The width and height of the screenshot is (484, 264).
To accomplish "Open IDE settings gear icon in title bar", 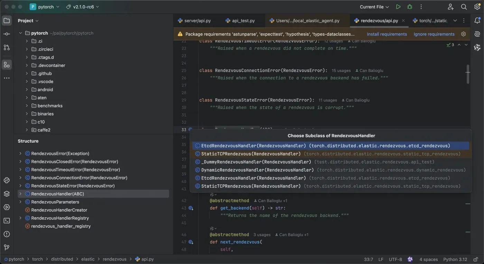I will (x=477, y=7).
